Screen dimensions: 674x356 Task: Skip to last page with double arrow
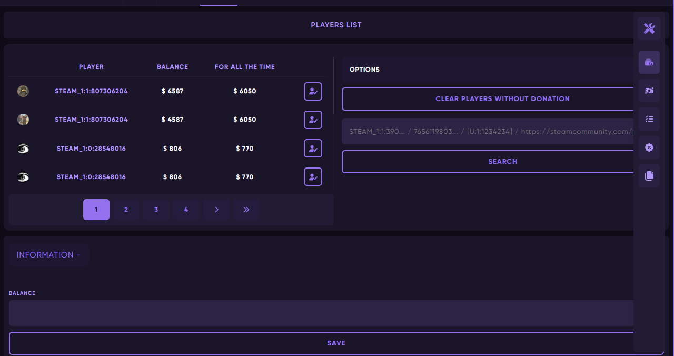(246, 210)
